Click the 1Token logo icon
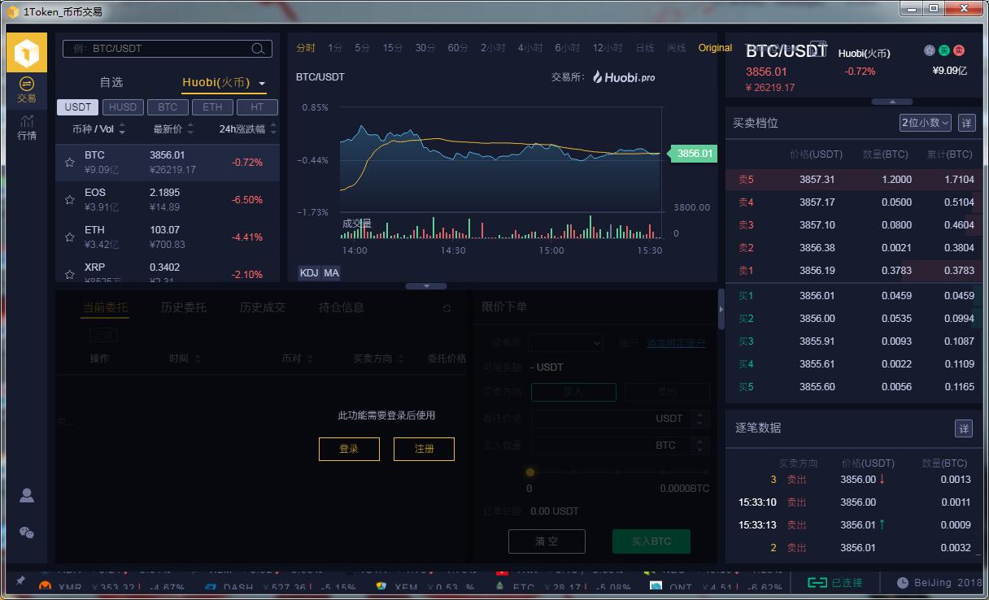 pyautogui.click(x=27, y=54)
